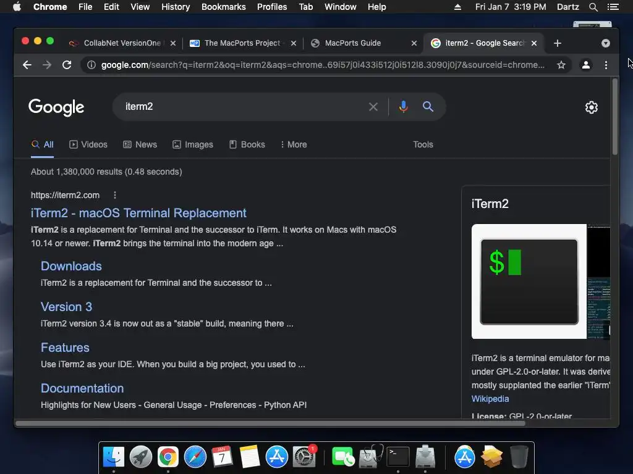Viewport: 633px width, 474px height.
Task: Open Notification Center list icon
Action: (x=613, y=7)
